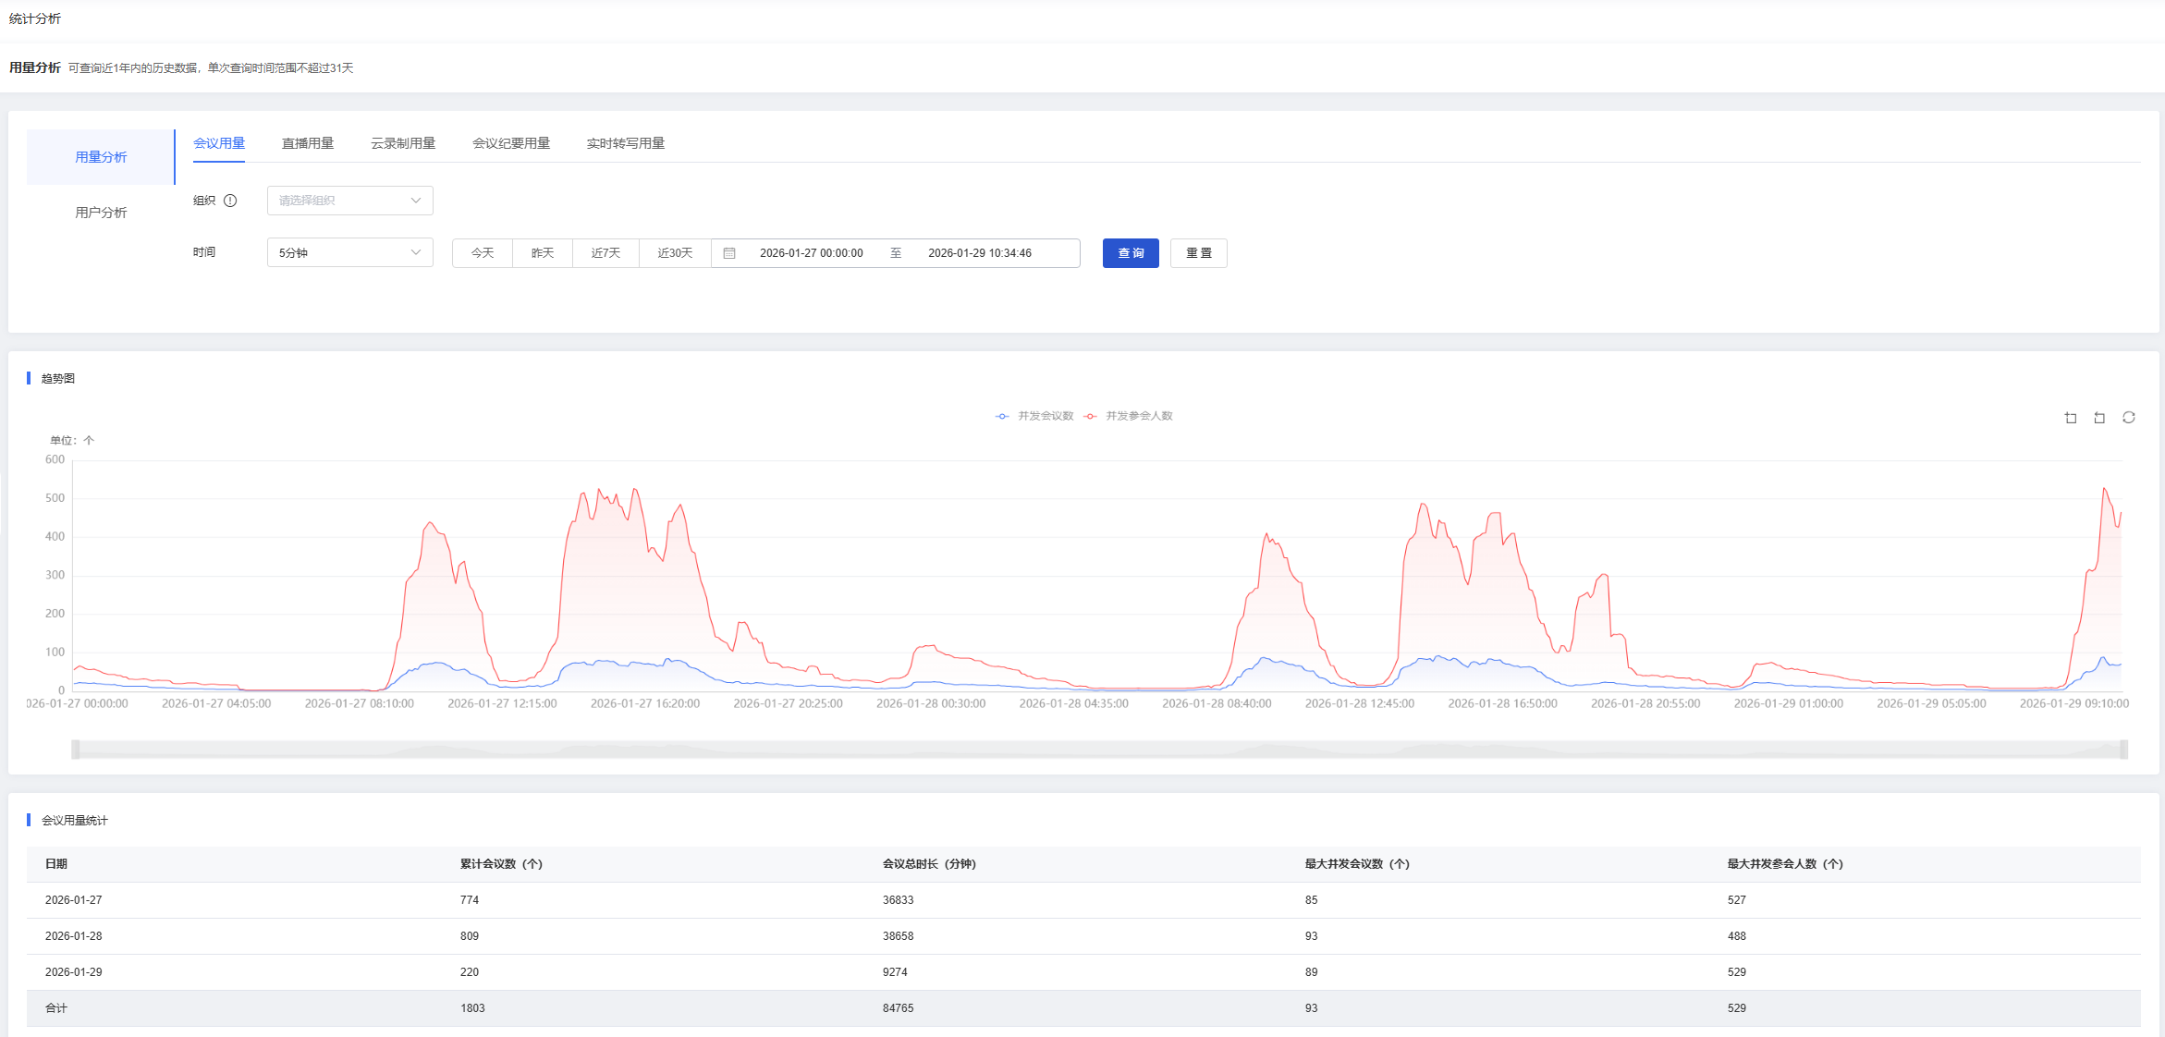Click the start date 2026-01-27 00:00:00 field
The image size is (2165, 1037).
pos(811,253)
